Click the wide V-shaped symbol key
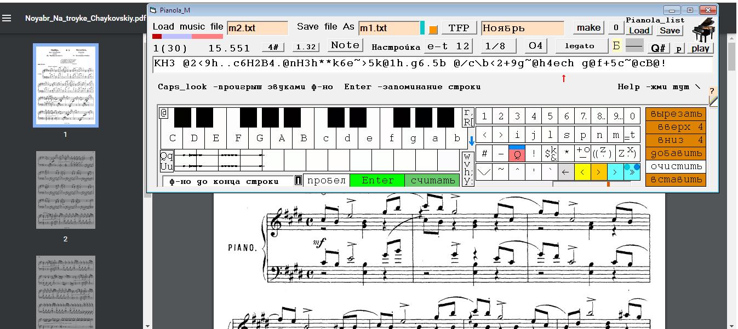 click(x=484, y=172)
